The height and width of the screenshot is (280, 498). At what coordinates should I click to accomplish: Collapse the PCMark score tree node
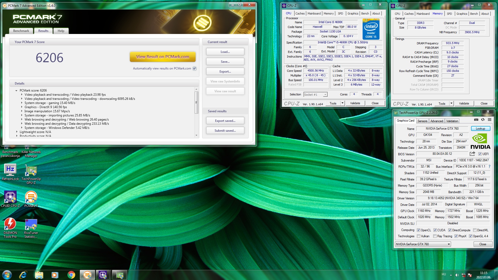pyautogui.click(x=16, y=91)
